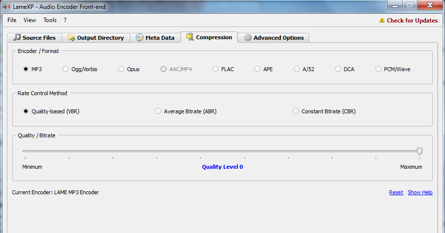Click the Current Encoder: LAME MP3 Encoder text

point(56,192)
